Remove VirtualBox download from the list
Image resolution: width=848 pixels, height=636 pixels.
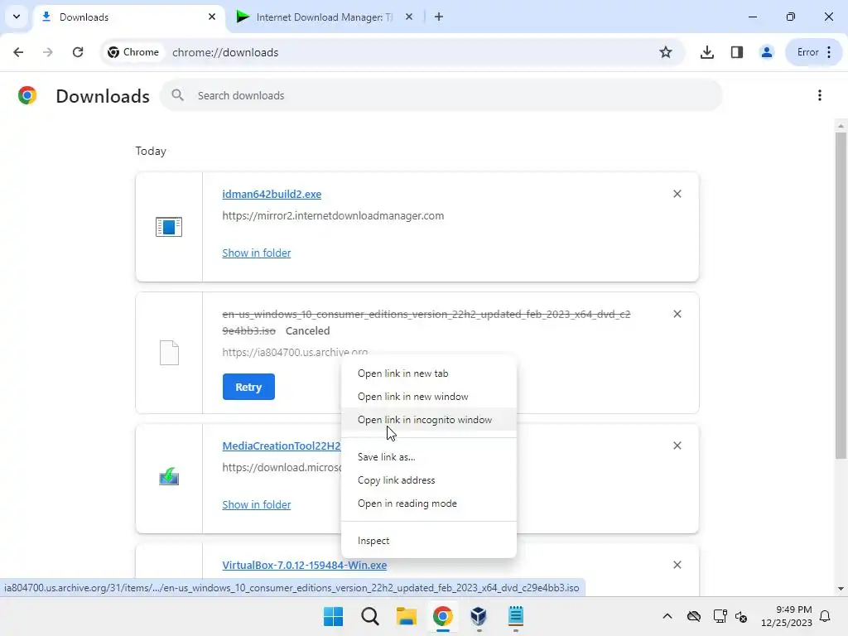[x=677, y=565]
